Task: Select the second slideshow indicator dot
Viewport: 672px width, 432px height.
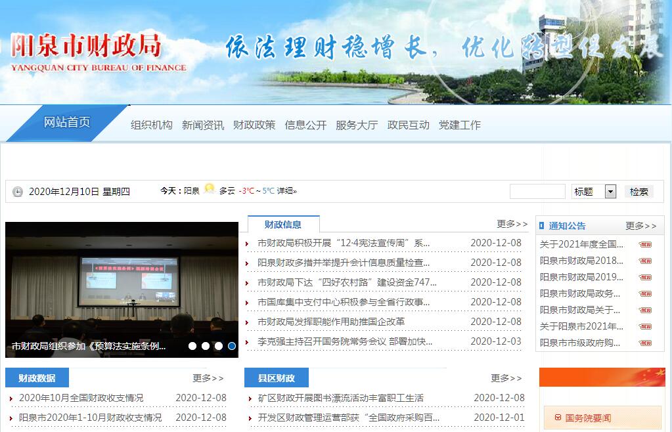Action: coord(206,346)
